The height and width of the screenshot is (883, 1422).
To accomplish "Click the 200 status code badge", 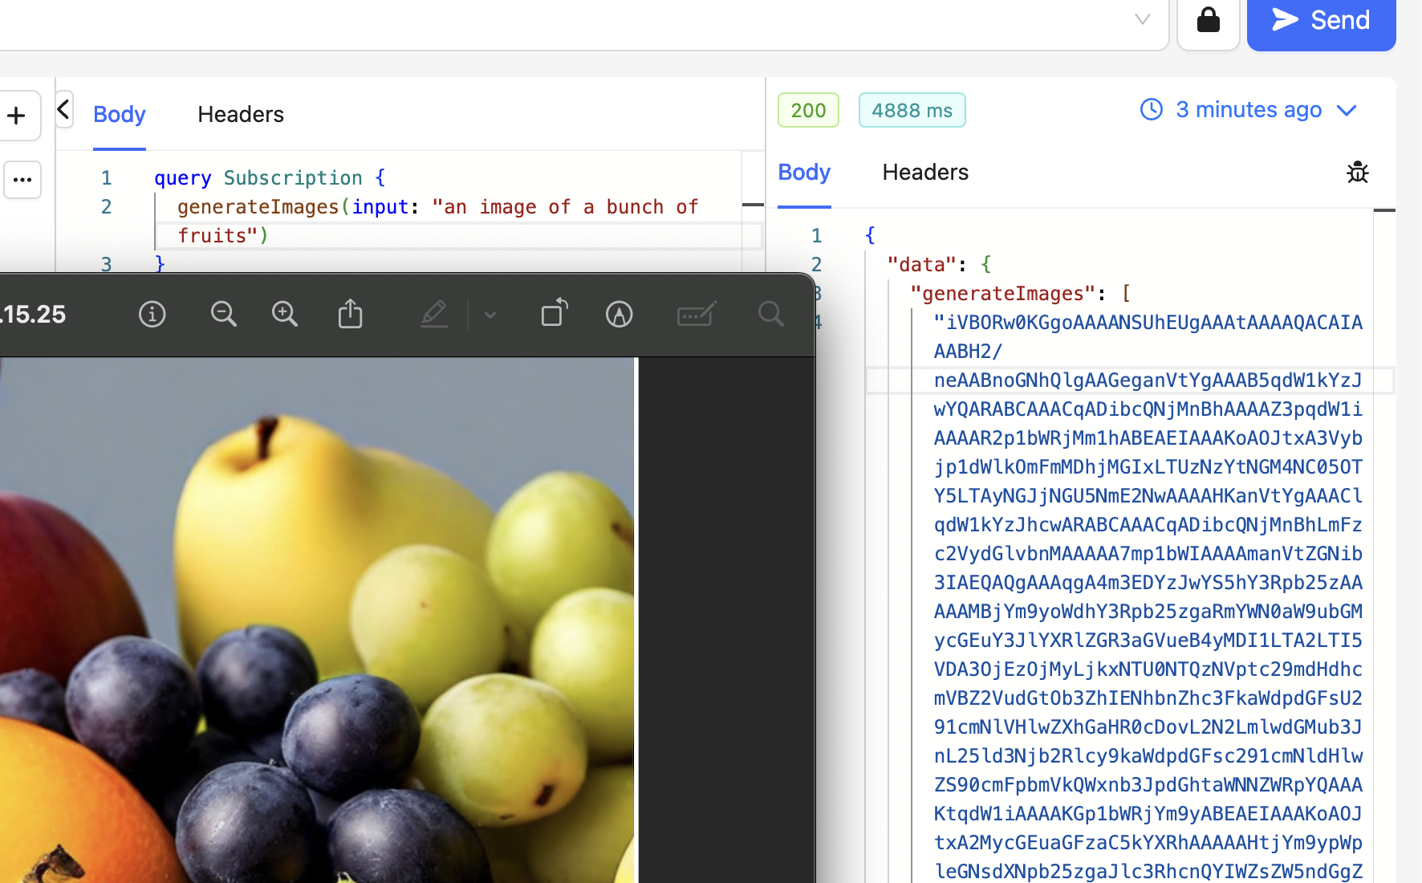I will 808,110.
